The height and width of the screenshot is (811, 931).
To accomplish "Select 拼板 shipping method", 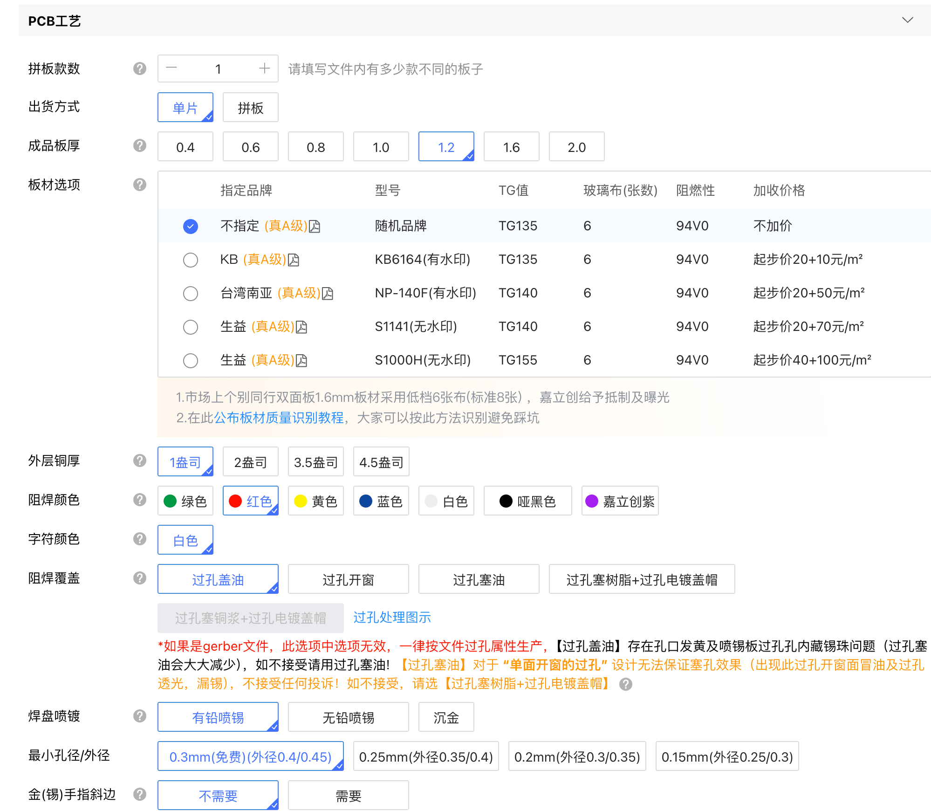I will (x=250, y=108).
